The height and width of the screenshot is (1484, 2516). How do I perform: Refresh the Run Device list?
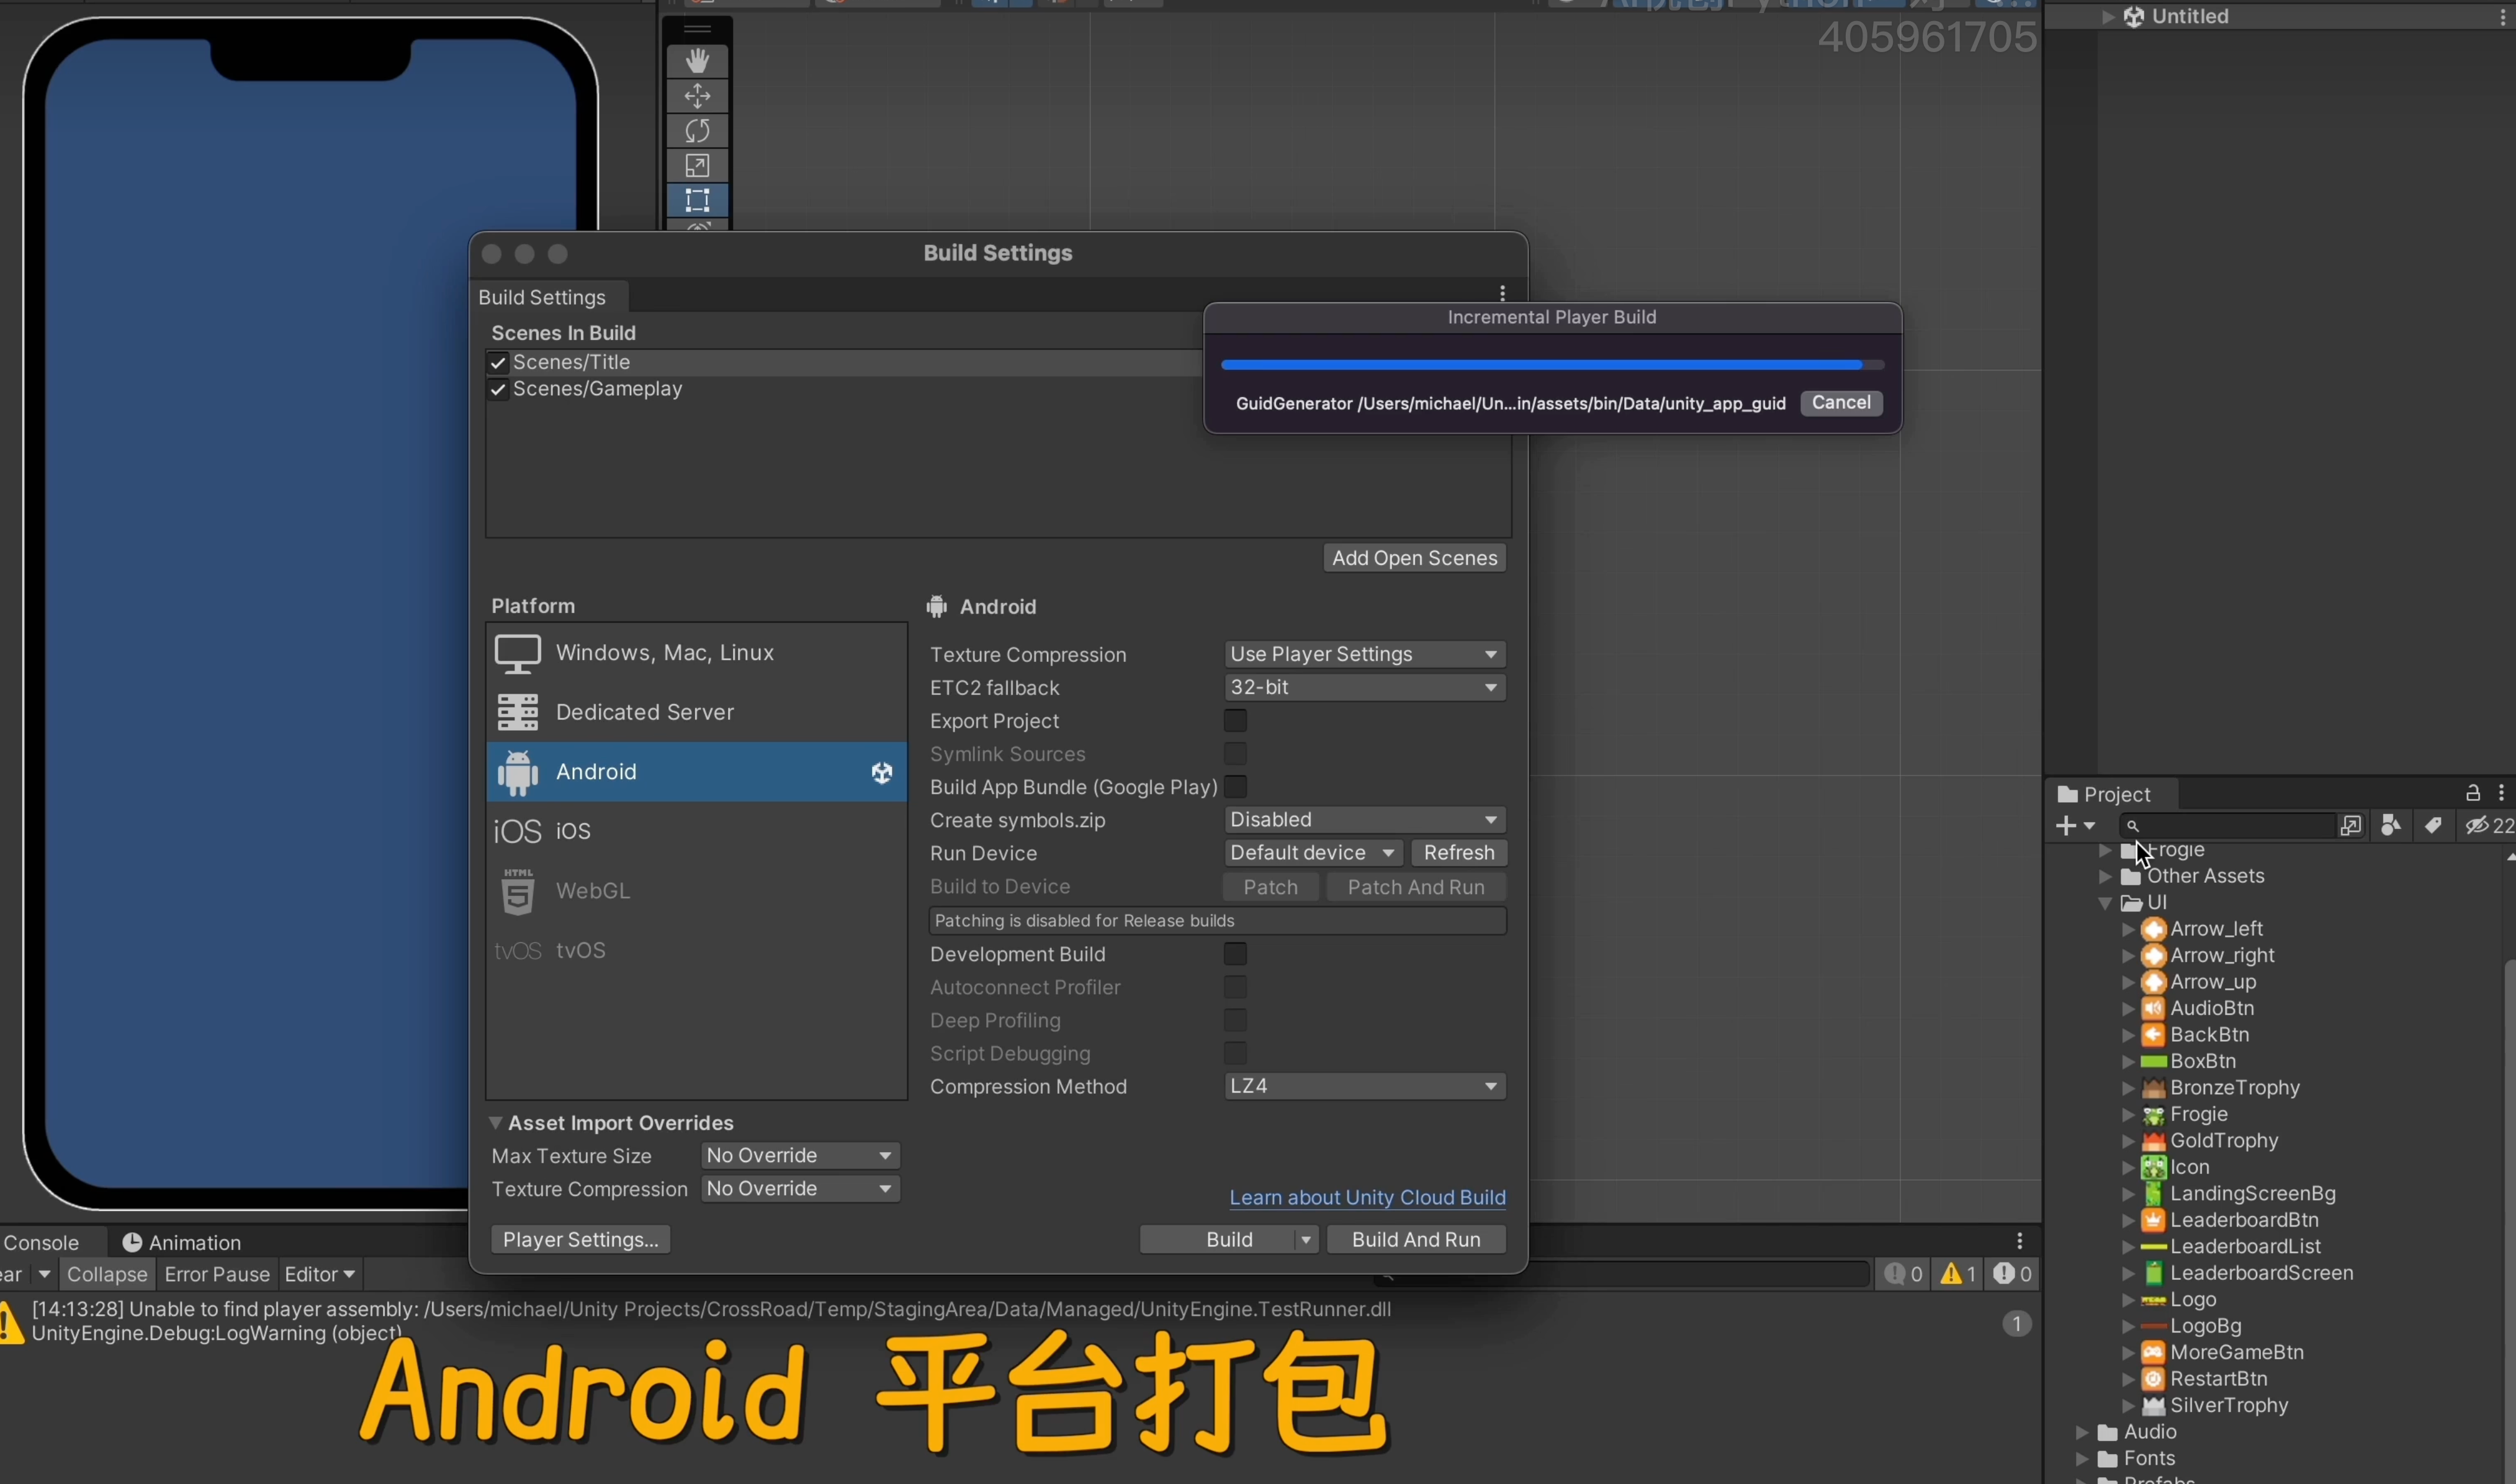(1458, 853)
